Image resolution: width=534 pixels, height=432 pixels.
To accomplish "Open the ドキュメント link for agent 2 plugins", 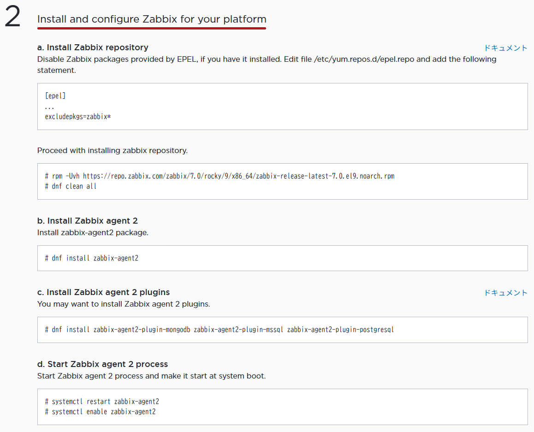I will click(x=506, y=293).
